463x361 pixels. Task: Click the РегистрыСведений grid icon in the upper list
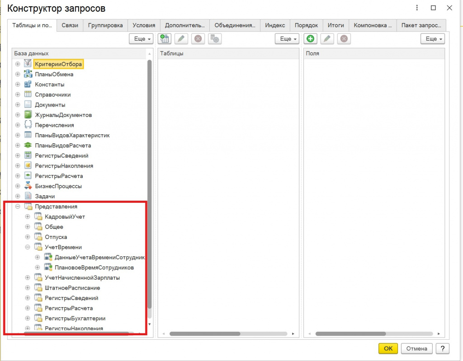tap(28, 155)
